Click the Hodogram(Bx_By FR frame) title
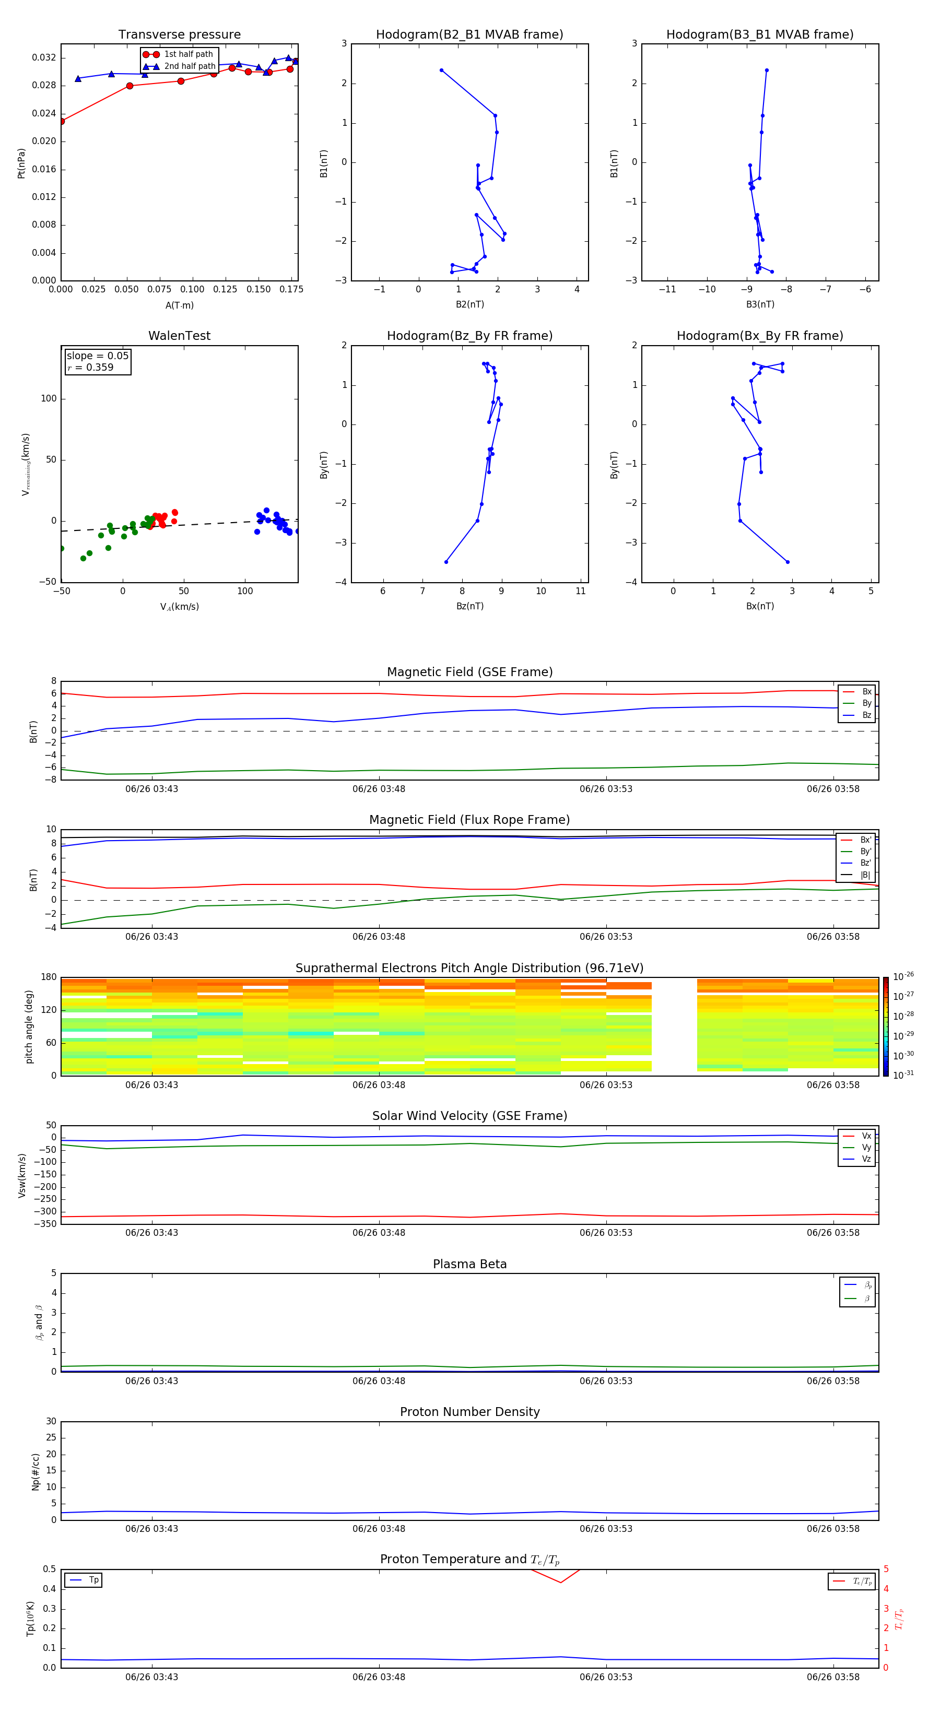The image size is (940, 1723). (760, 336)
